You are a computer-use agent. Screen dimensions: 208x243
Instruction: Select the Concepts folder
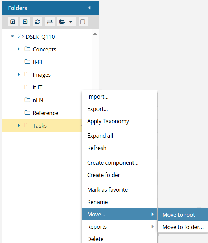tap(44, 49)
